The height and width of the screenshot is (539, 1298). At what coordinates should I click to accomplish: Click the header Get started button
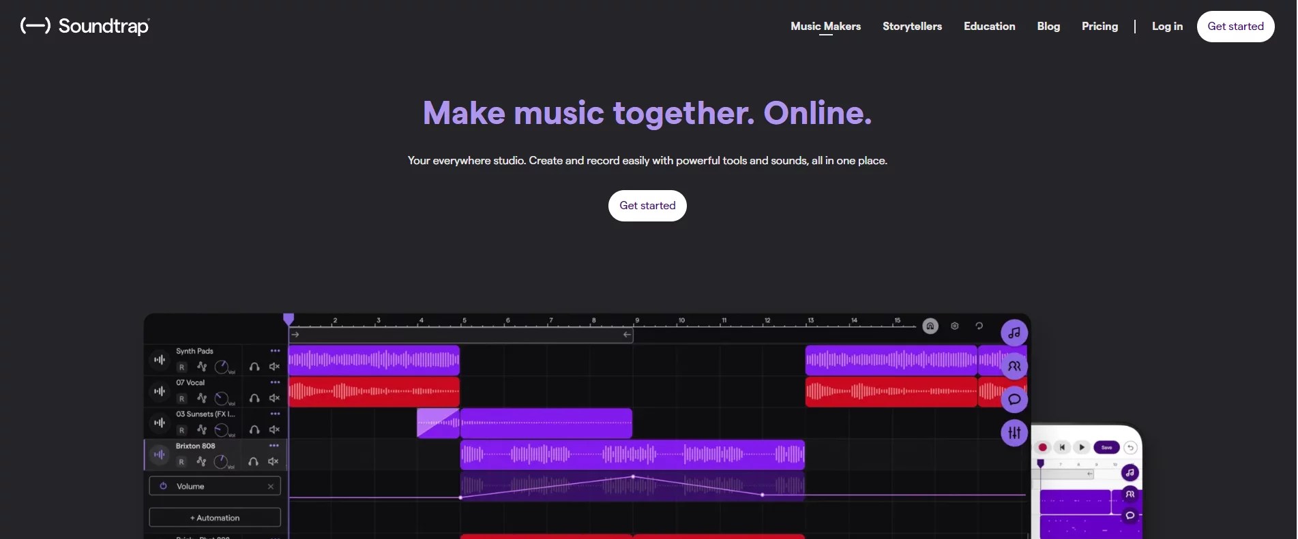(1235, 27)
